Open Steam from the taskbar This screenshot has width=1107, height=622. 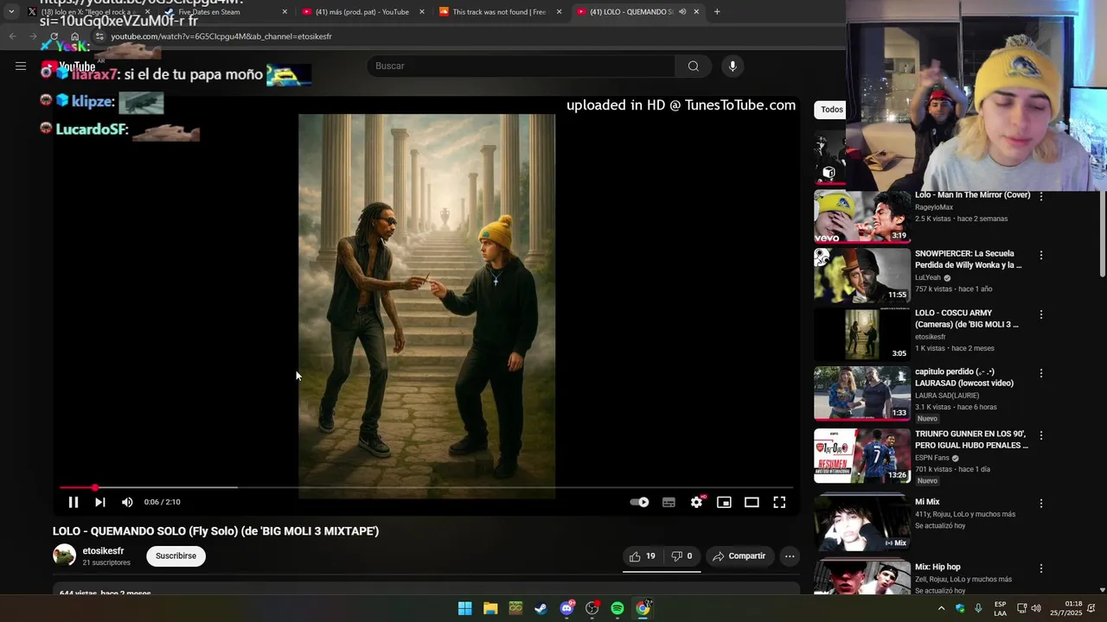coord(541,608)
